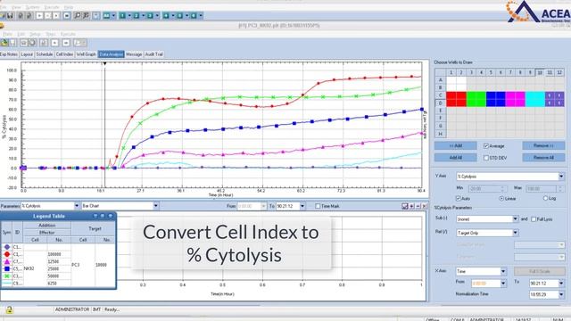Select plate number 3 toolbar icon
This screenshot has height=321, width=571.
pyautogui.click(x=150, y=16)
